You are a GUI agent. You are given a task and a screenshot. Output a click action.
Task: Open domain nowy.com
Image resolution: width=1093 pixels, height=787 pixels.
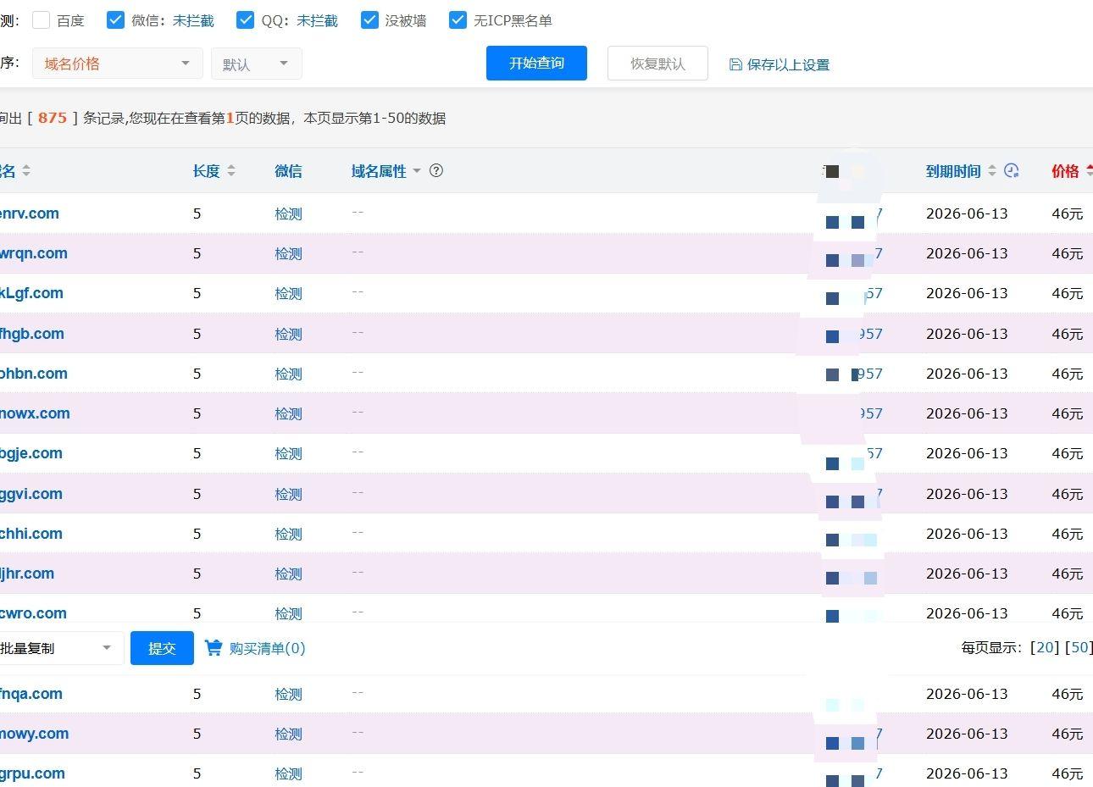pyautogui.click(x=35, y=734)
